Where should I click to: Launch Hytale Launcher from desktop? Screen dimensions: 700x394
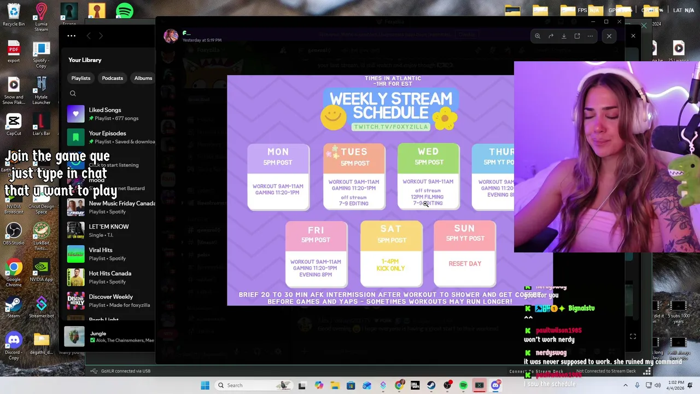(41, 91)
